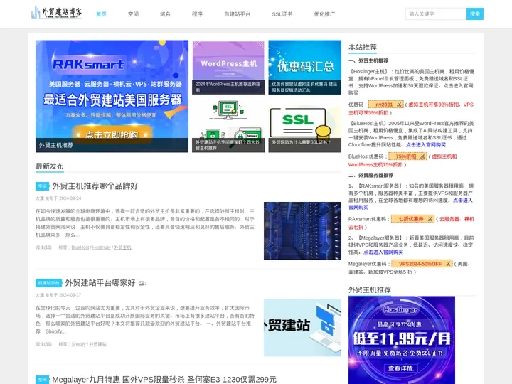512x384 pixels.
Task: Open the 外贸建站主机空间哪家好 card
Action: point(228,125)
